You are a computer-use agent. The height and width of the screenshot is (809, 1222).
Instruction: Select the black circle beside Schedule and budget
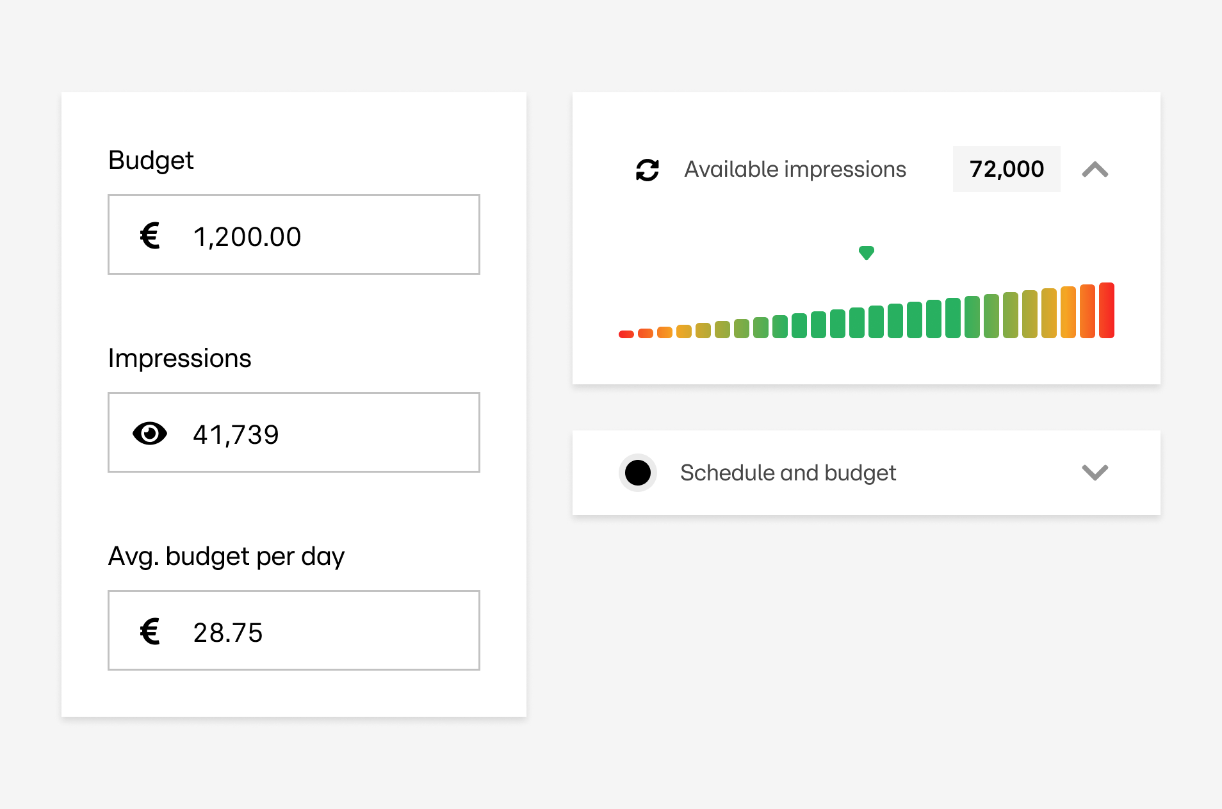click(637, 473)
